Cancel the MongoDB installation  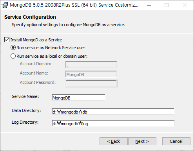pos(176,141)
